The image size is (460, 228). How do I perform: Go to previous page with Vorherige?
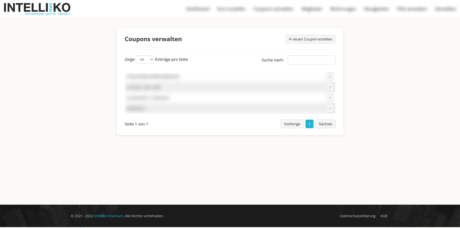tap(292, 124)
